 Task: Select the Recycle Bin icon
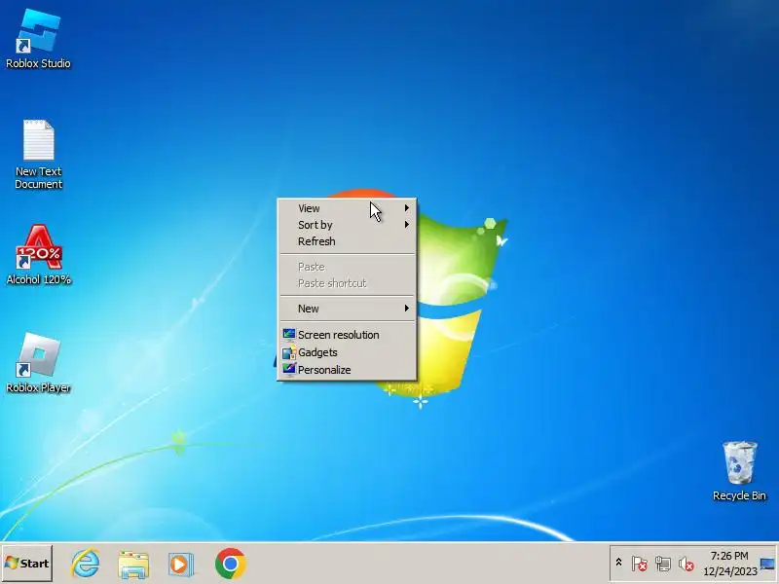coord(739,471)
